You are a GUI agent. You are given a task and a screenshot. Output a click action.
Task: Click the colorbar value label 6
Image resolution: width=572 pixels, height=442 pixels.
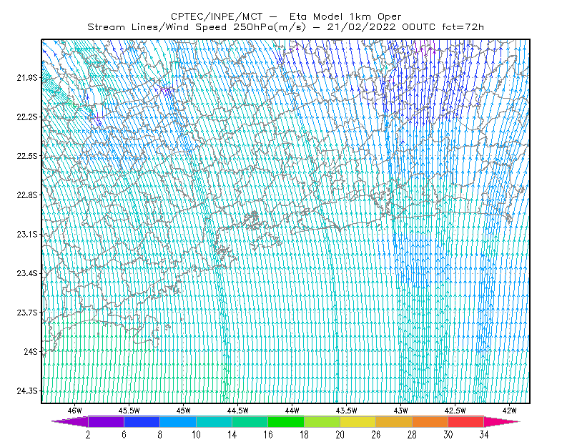[124, 435]
